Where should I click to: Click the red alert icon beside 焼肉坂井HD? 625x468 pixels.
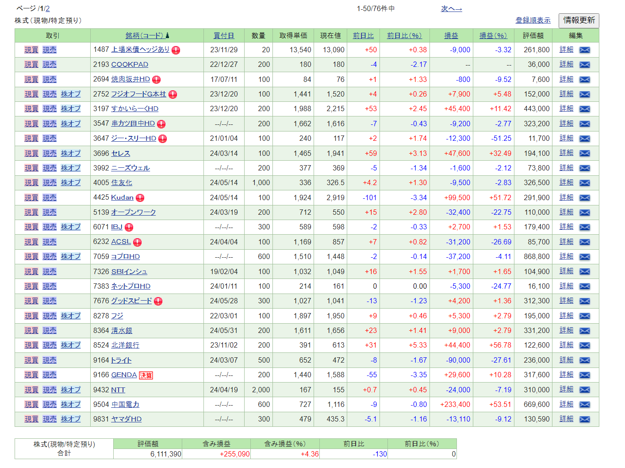click(157, 80)
